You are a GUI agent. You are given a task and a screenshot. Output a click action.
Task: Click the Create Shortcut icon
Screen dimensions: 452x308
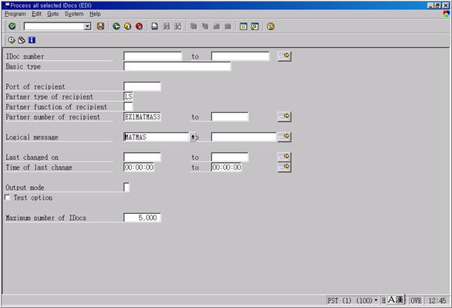point(255,26)
